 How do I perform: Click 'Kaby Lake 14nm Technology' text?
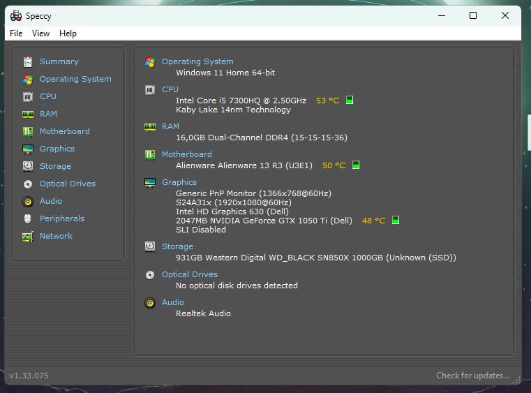point(233,110)
